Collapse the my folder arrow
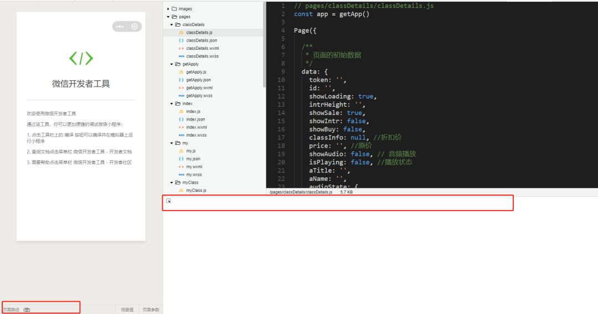This screenshot has width=598, height=314. pyautogui.click(x=172, y=143)
